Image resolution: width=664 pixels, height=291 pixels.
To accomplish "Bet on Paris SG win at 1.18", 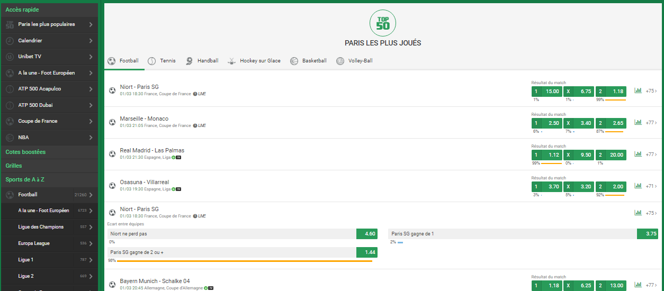I will (611, 91).
